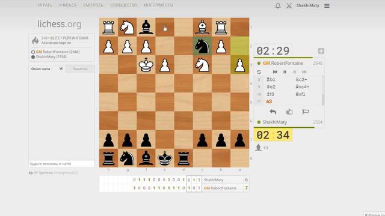Click the white rook on b1
This screenshot has width=385, height=216.
[221, 27]
